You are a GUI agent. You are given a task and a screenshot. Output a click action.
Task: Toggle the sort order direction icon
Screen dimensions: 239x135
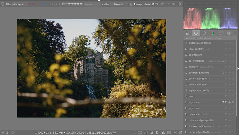click(x=130, y=4)
